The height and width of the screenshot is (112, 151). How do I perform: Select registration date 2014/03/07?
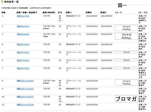tap(106, 34)
